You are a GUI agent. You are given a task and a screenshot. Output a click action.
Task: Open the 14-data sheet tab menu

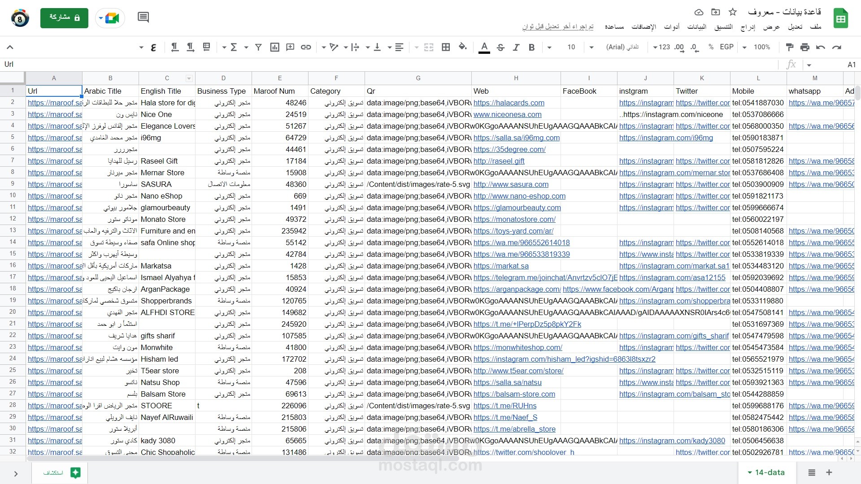coord(749,472)
